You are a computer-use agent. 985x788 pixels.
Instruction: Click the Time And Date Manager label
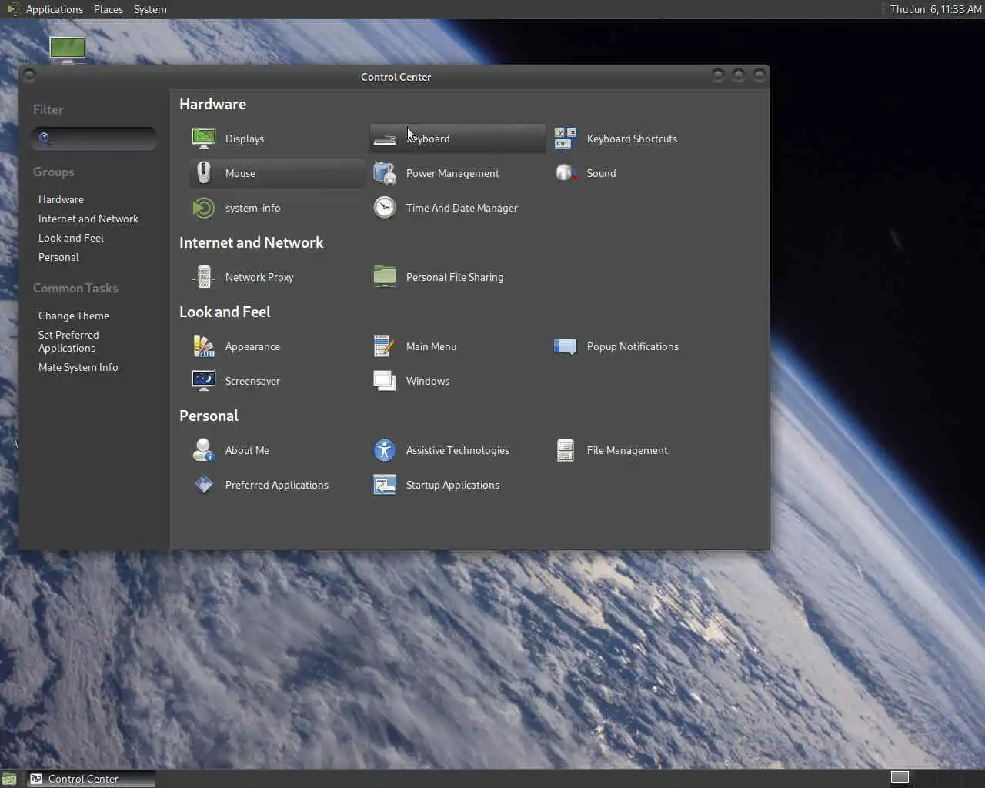tap(462, 208)
